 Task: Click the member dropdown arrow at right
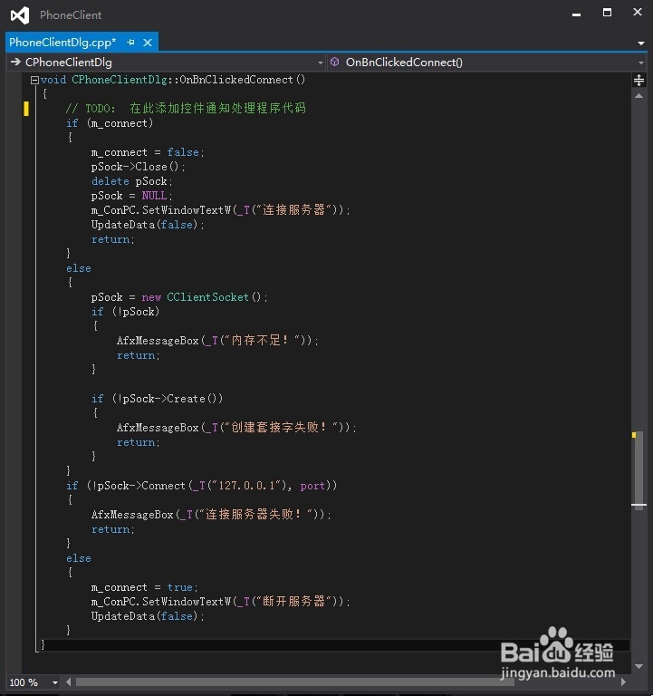641,63
